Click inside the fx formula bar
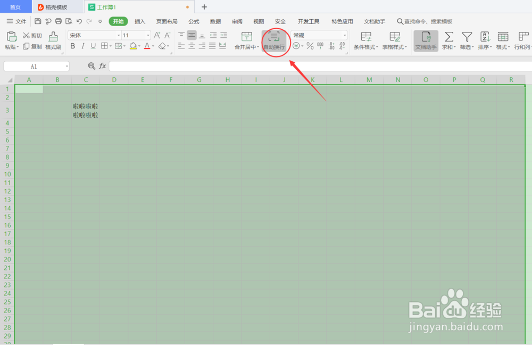Image resolution: width=532 pixels, height=345 pixels. [213, 65]
